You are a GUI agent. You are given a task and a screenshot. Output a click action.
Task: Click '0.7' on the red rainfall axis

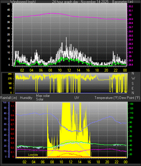(x=12, y=124)
